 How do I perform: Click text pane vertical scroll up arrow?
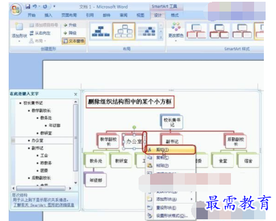pos(76,102)
